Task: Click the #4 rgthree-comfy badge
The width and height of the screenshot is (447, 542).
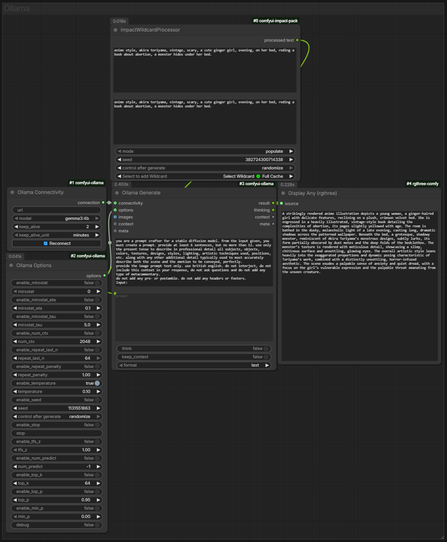Action: click(422, 184)
